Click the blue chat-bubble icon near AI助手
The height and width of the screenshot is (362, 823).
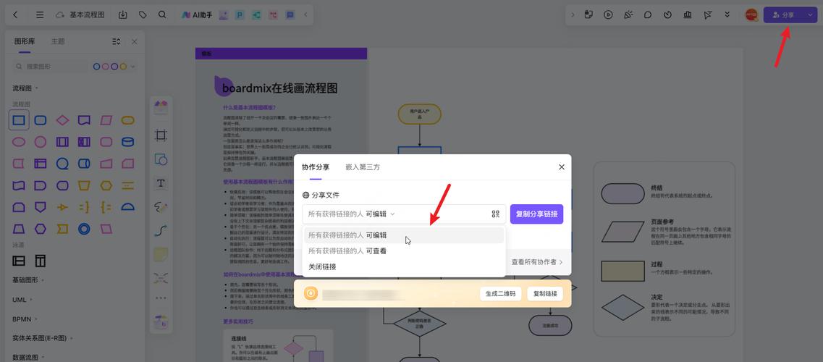tap(290, 15)
